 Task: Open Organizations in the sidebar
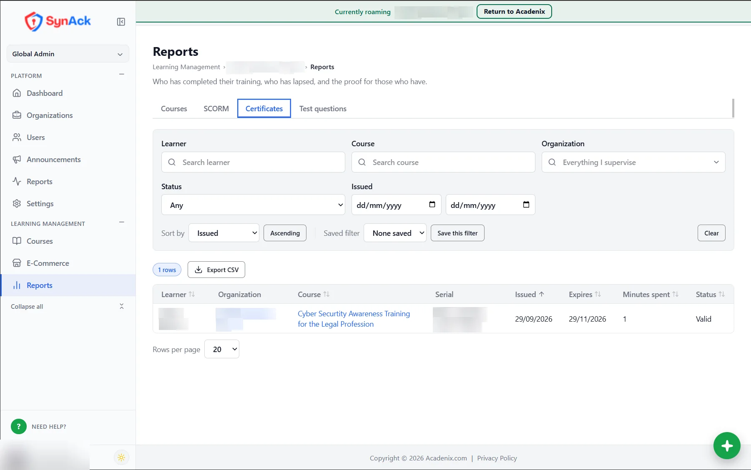click(x=68, y=115)
